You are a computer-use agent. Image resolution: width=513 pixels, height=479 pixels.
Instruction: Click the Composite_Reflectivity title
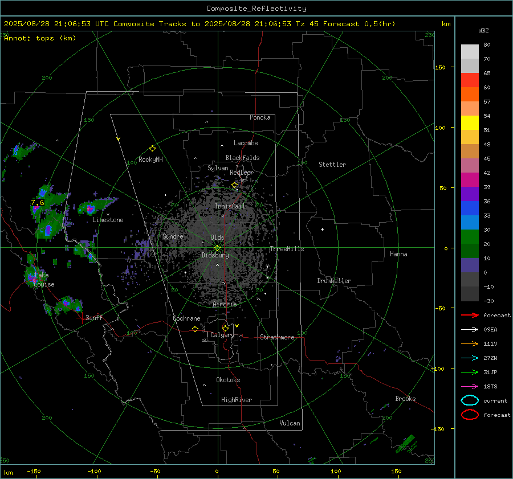tap(256, 9)
